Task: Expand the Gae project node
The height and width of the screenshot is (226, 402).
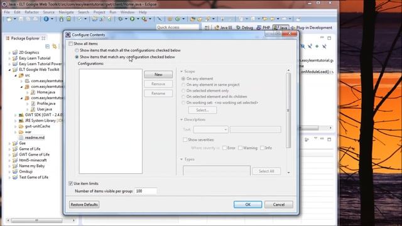Action: pos(10,144)
